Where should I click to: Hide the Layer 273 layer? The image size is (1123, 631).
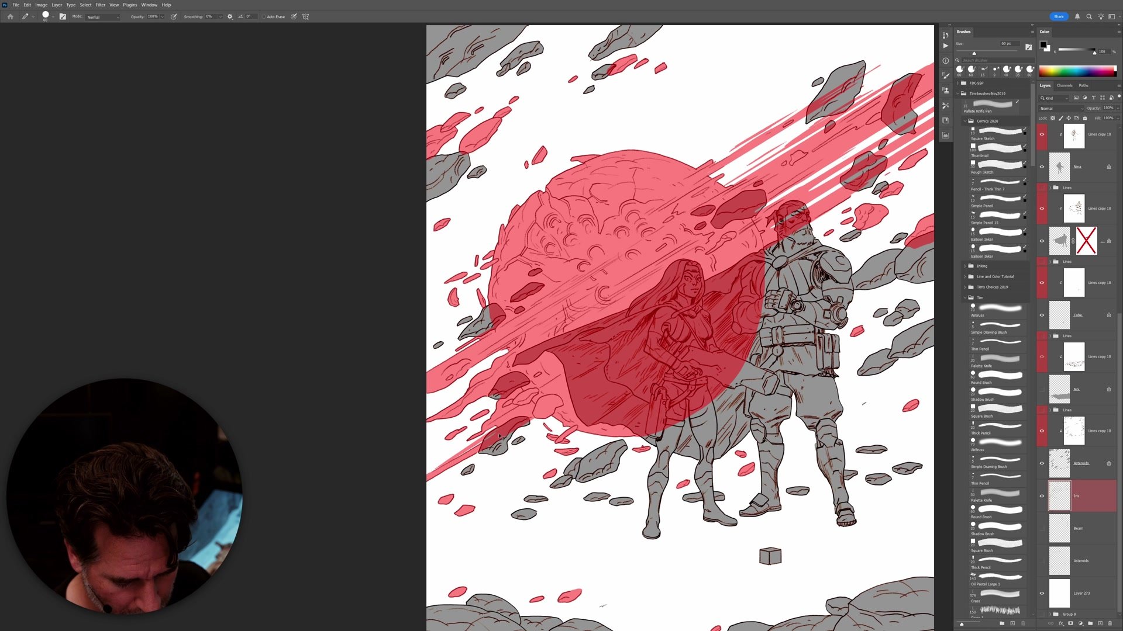(x=1042, y=593)
